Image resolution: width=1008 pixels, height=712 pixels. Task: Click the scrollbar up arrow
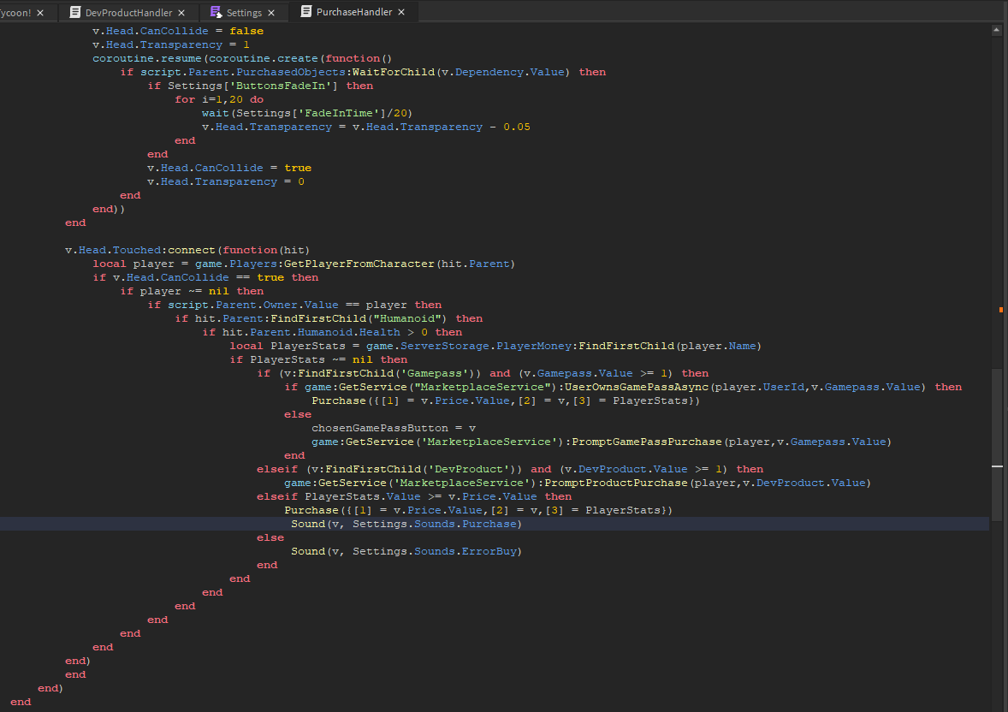point(996,30)
